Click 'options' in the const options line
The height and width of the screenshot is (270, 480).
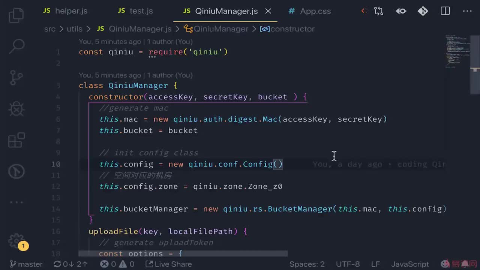click(x=145, y=254)
